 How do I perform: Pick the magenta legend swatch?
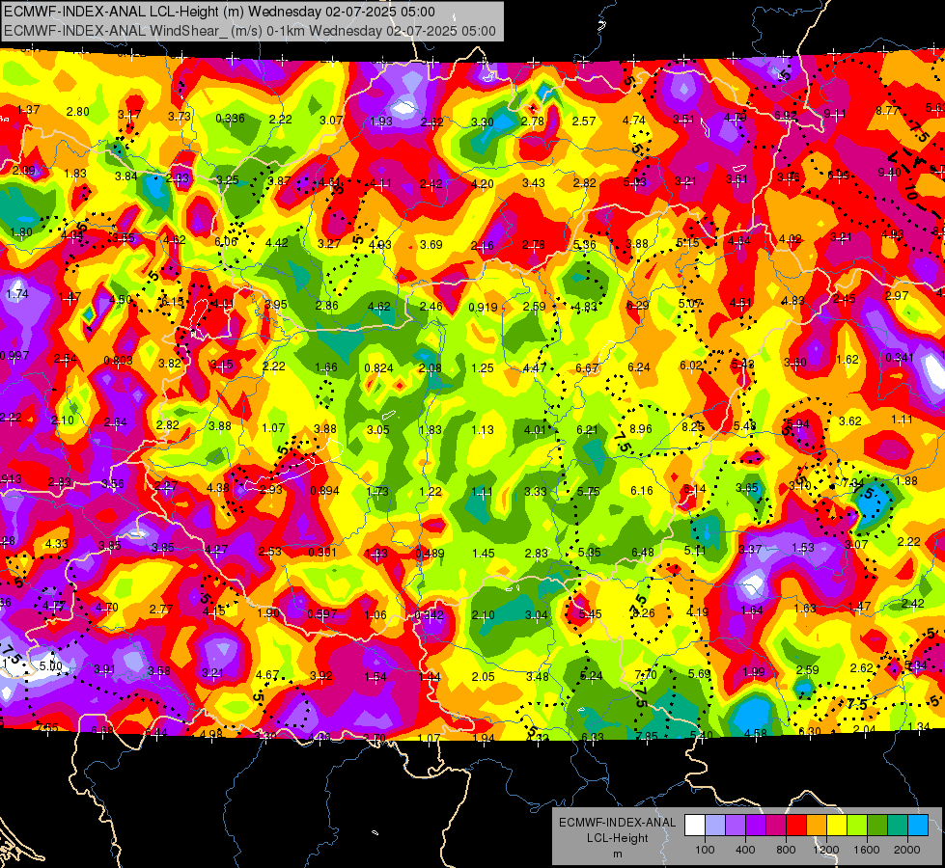(776, 826)
